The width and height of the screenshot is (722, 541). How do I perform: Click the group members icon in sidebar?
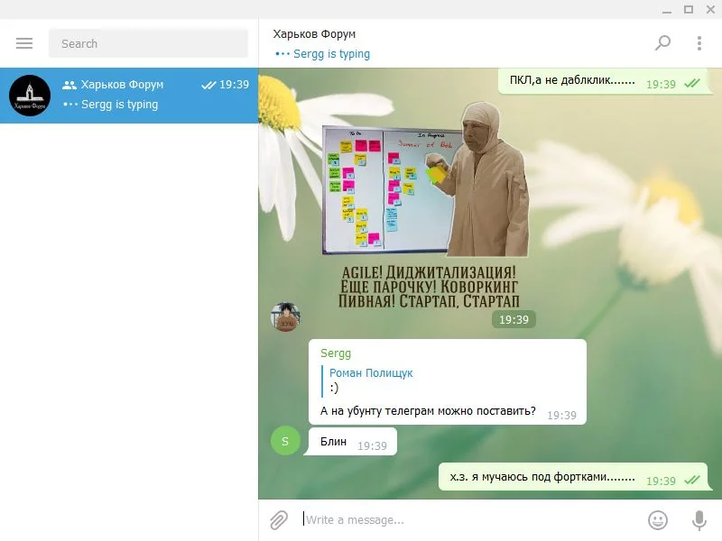69,85
